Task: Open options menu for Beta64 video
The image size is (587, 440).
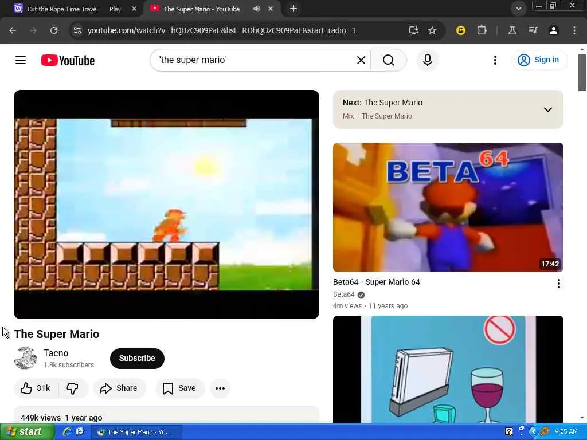Action: tap(558, 284)
